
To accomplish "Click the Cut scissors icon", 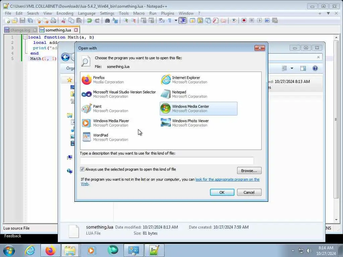I will tap(63, 20).
